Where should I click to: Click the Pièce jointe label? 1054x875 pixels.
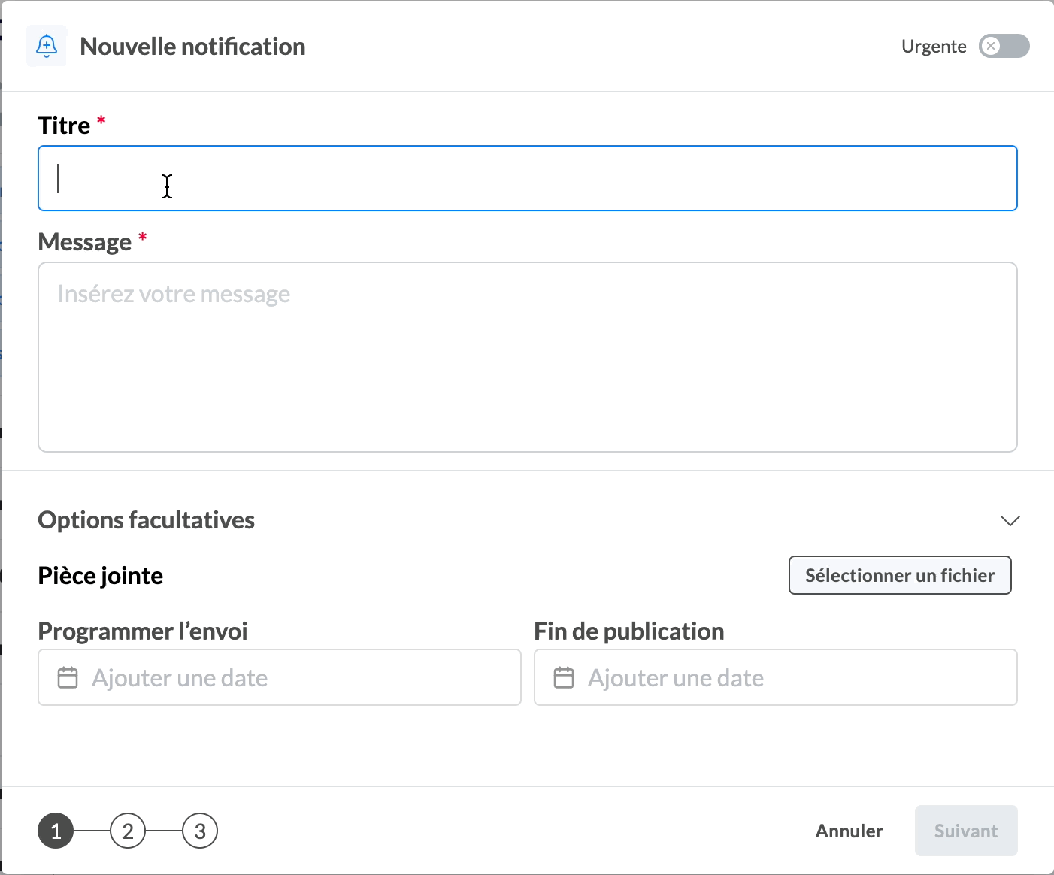(101, 576)
